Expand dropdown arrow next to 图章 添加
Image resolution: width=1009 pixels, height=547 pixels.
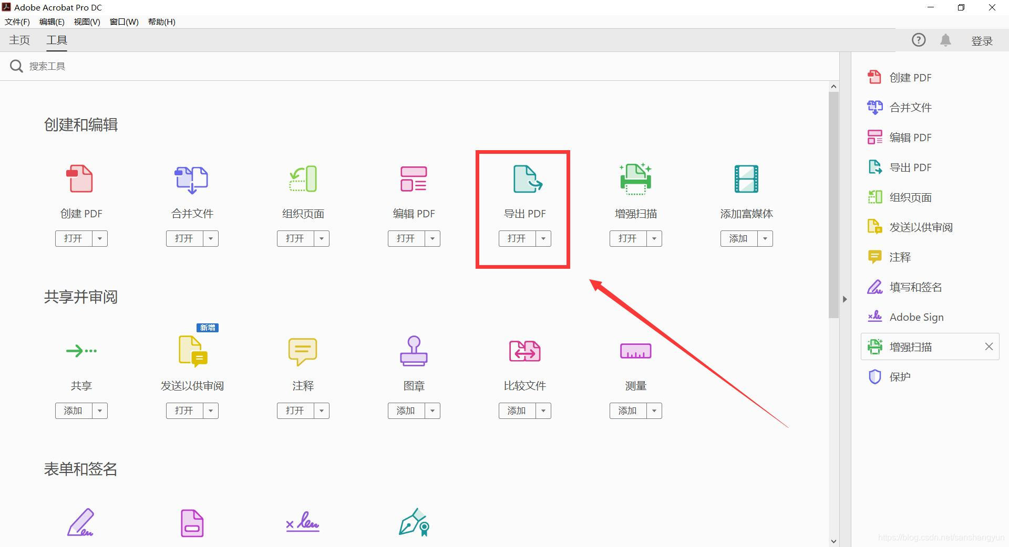point(433,411)
